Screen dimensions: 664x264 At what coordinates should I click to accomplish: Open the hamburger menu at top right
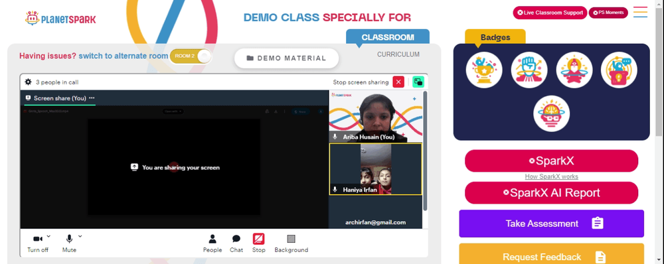point(640,12)
